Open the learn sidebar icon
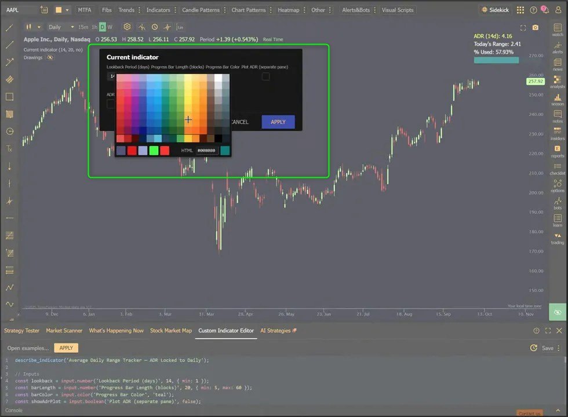This screenshot has width=568, height=417. pos(558,221)
